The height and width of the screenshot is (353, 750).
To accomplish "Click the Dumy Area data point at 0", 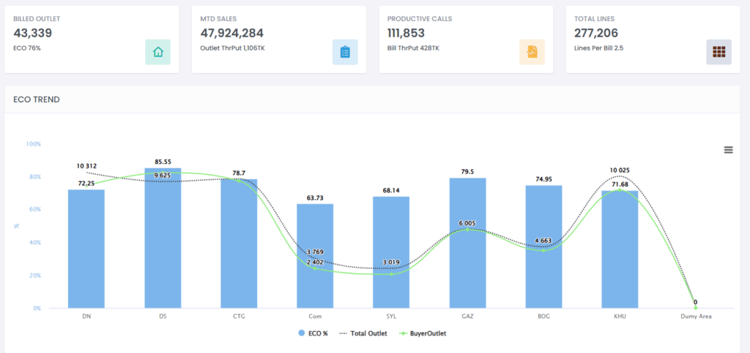I will (695, 308).
